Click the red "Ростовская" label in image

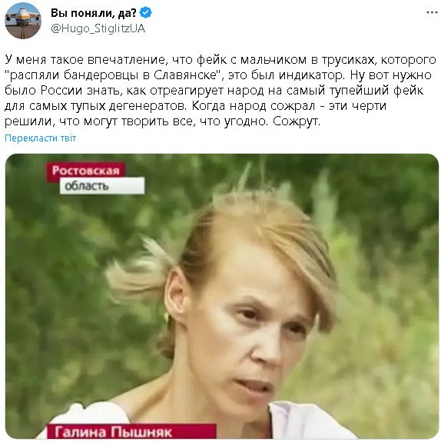[x=85, y=171]
